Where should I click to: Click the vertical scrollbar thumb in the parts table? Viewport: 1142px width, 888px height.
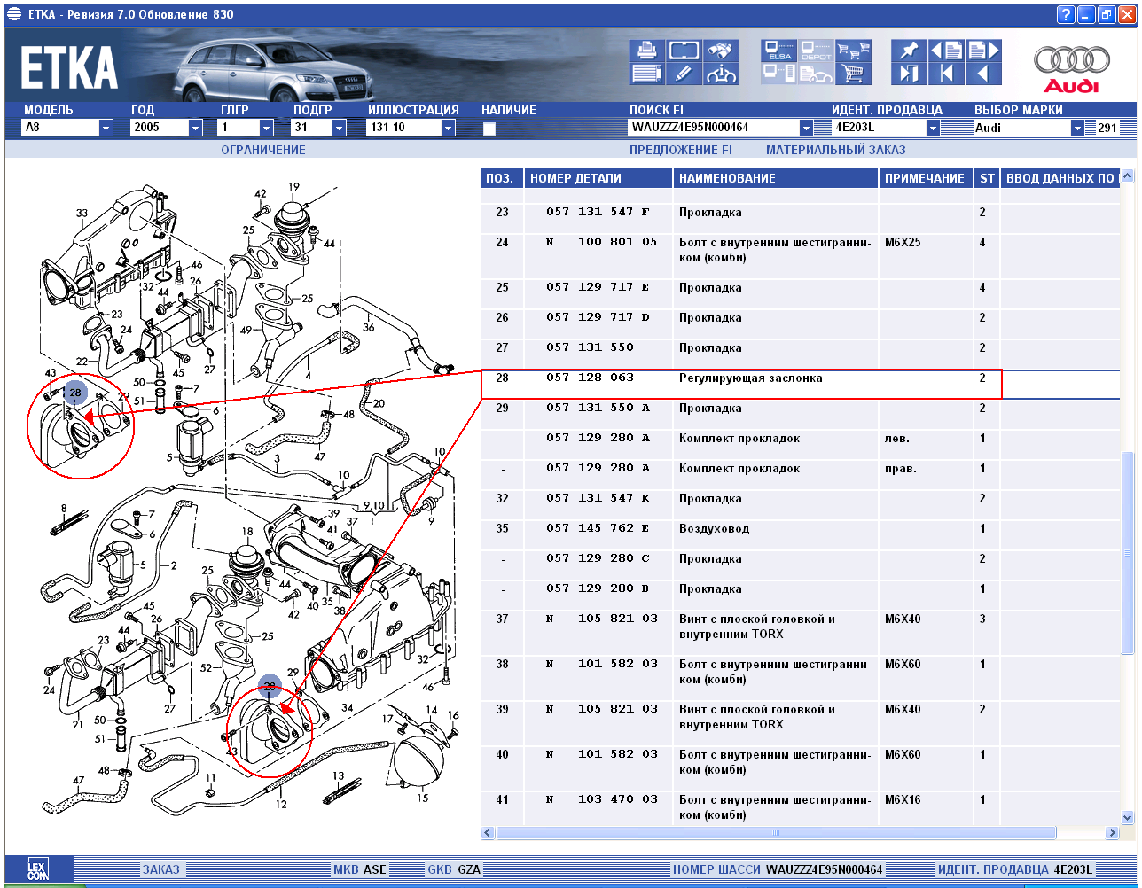point(1128,553)
